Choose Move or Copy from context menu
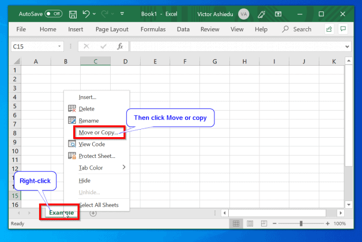The height and width of the screenshot is (242, 362). (x=98, y=133)
